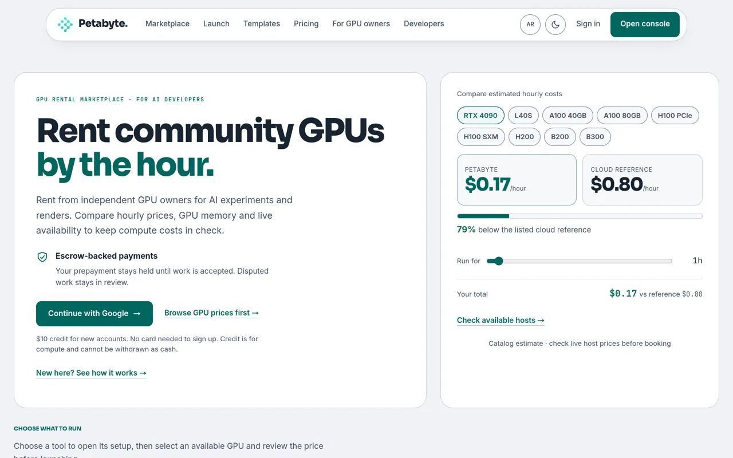This screenshot has height=458, width=733.
Task: Click the 'Escrow-backed payments' heading
Action: 107,256
